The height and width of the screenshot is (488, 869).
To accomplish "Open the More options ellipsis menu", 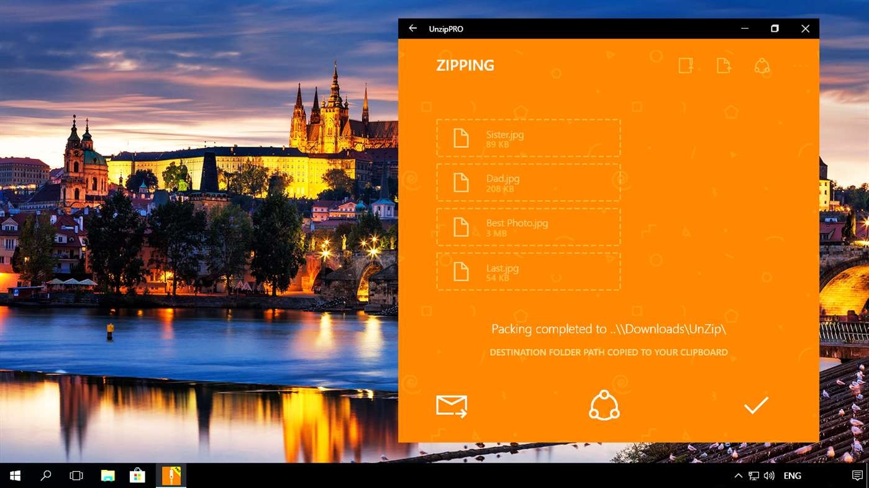I will [800, 66].
